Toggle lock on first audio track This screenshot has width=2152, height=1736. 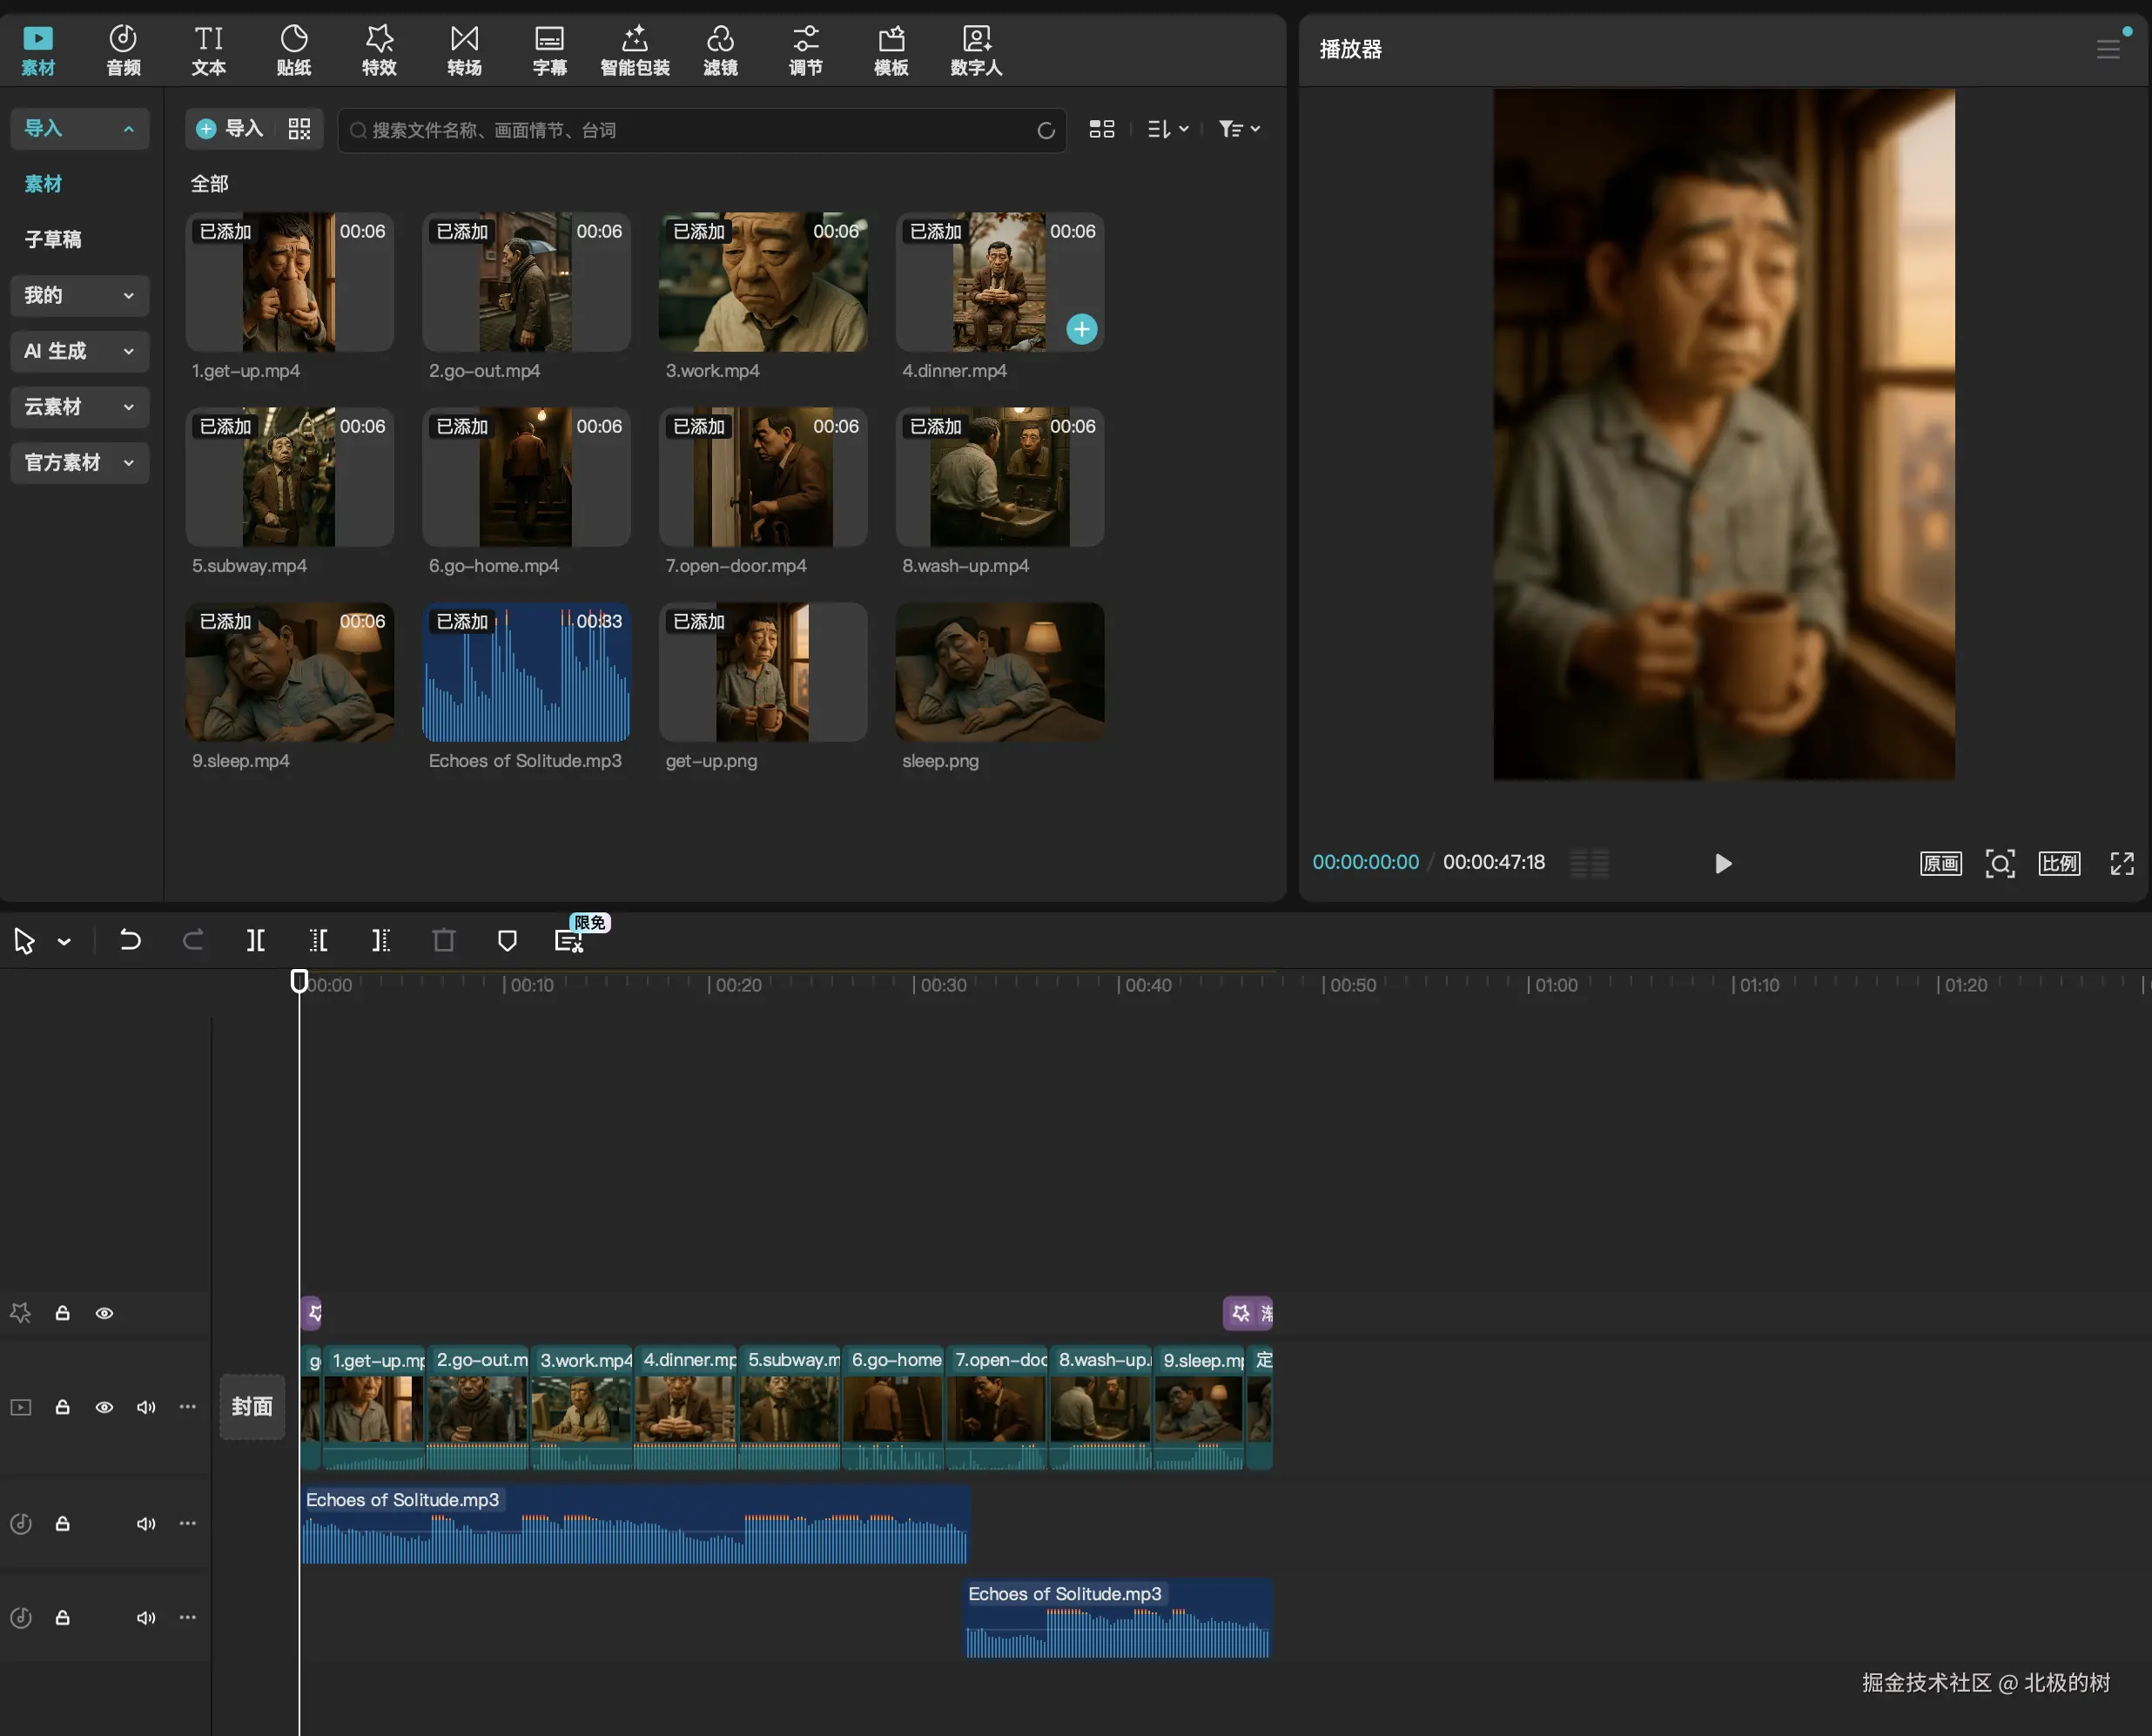coord(62,1523)
